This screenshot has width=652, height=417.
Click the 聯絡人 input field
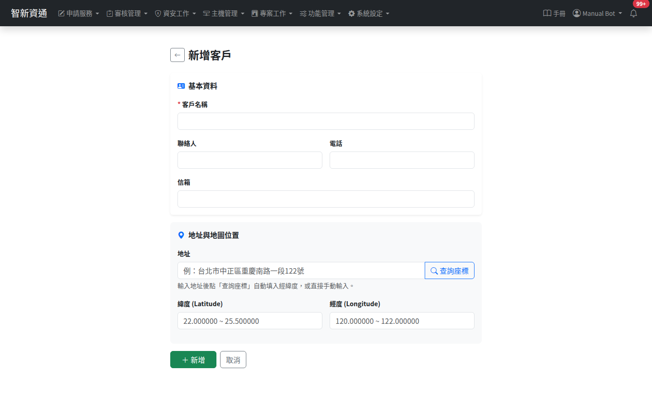tap(250, 160)
